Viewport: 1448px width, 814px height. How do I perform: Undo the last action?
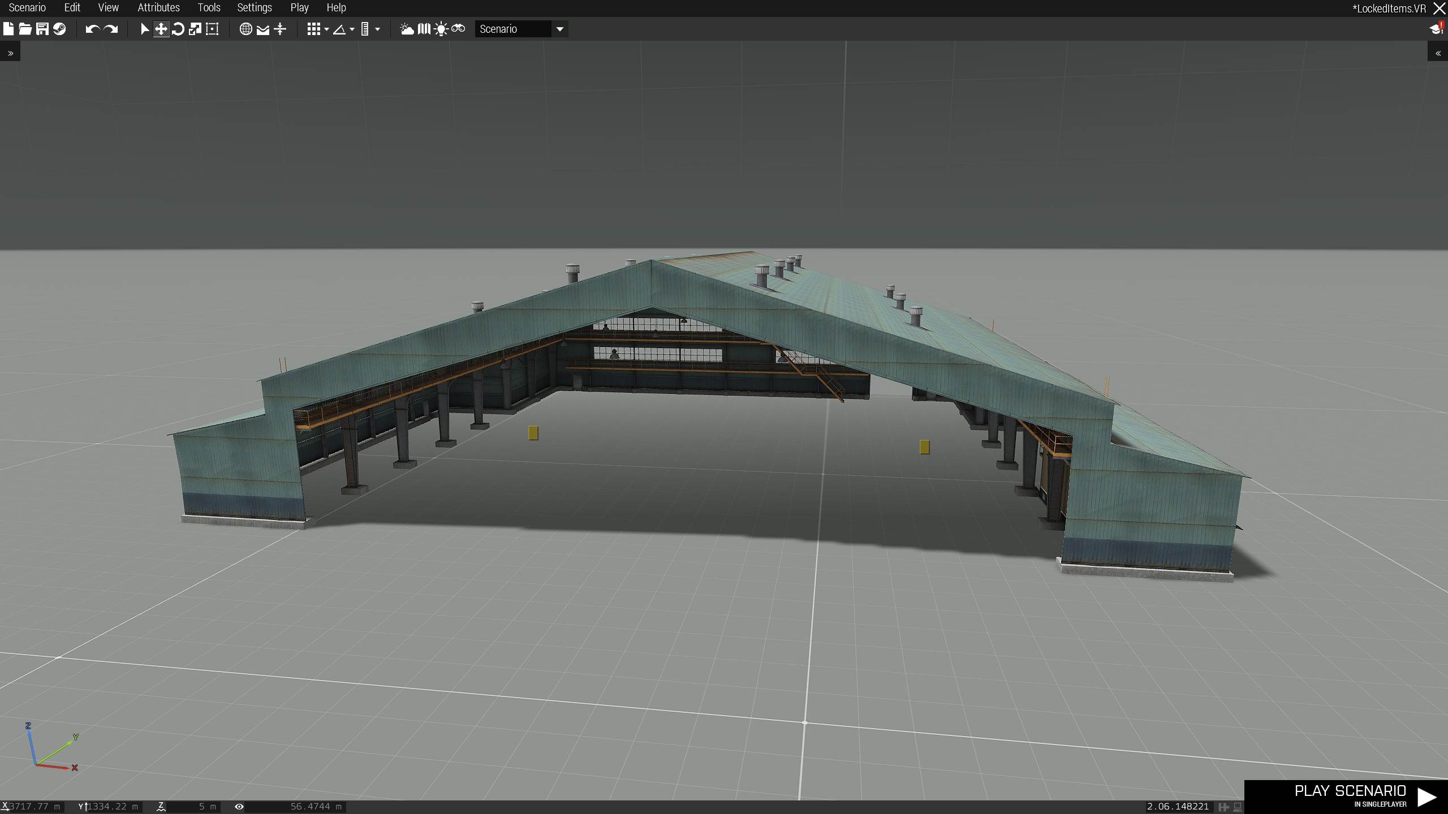coord(93,29)
